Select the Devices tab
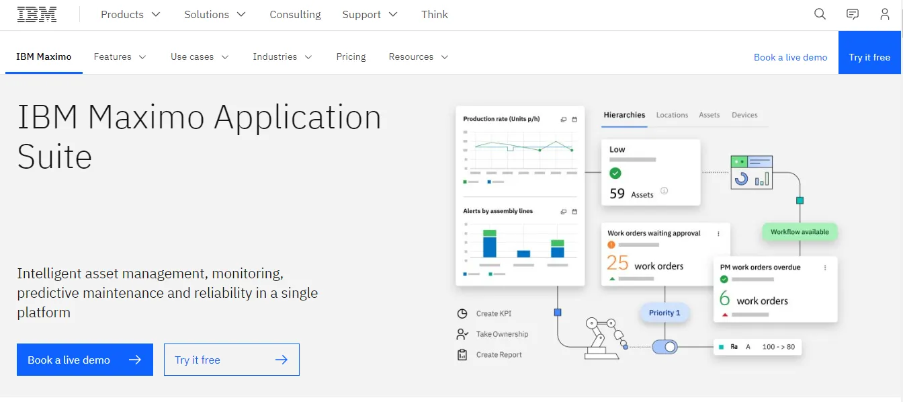903x402 pixels. tap(744, 115)
